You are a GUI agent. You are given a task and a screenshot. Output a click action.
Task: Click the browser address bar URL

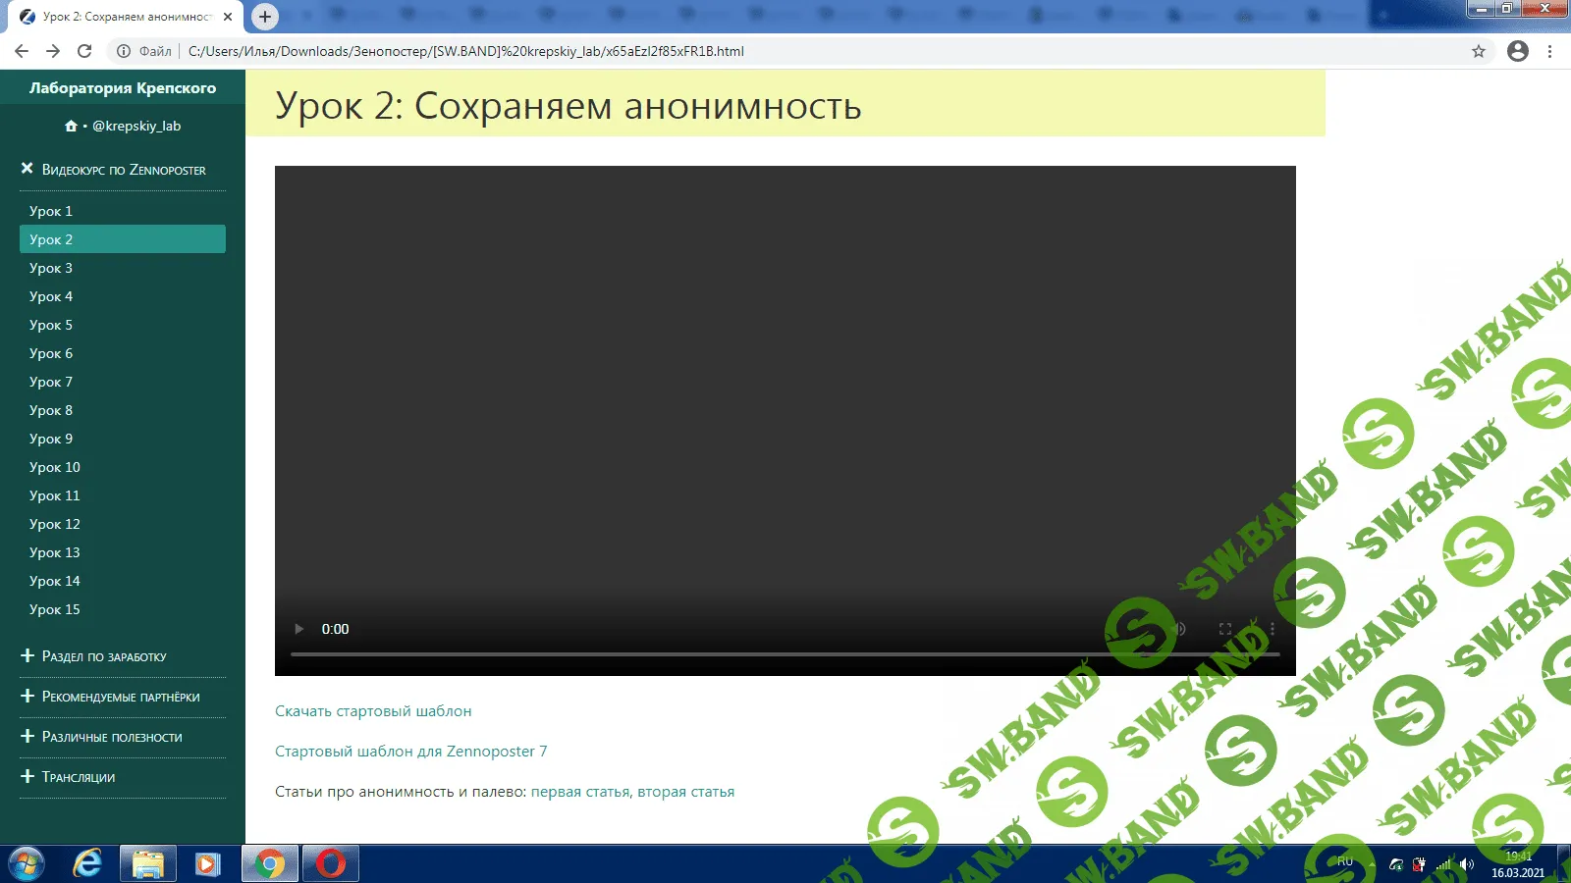(x=466, y=51)
